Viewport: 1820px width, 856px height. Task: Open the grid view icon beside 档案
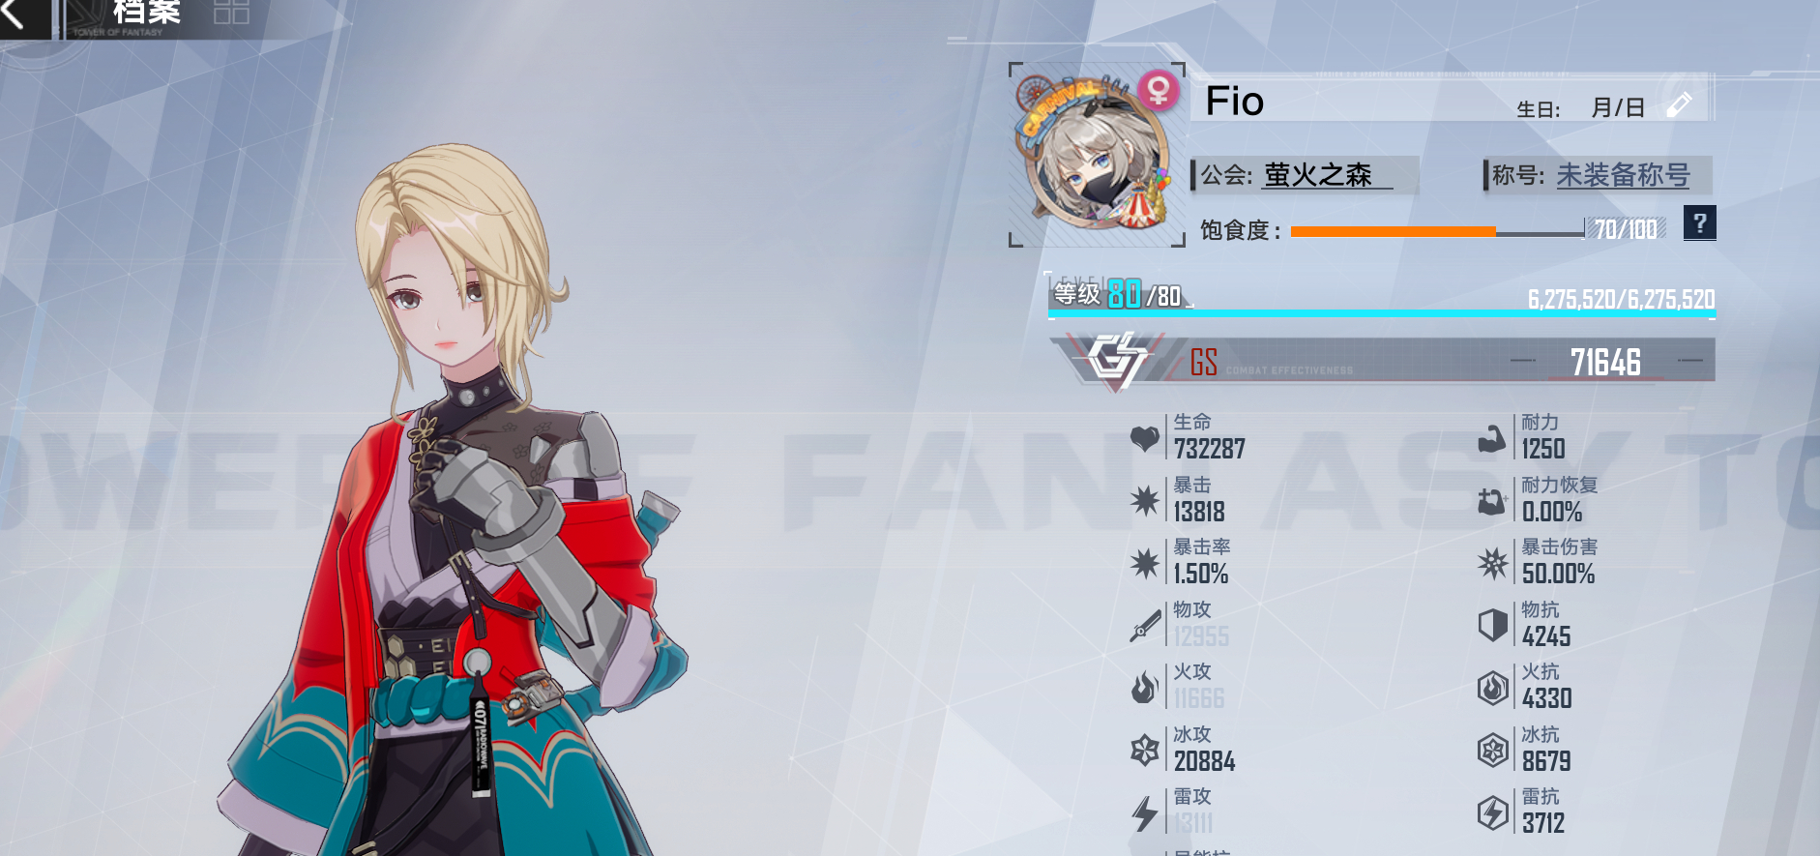click(231, 12)
